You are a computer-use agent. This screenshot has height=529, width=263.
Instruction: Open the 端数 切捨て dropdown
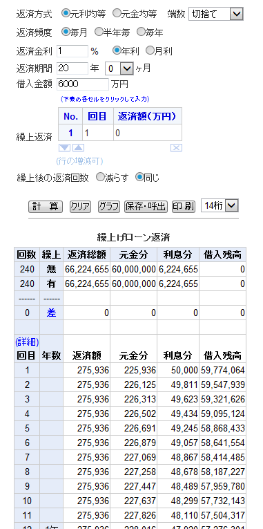coord(216,14)
